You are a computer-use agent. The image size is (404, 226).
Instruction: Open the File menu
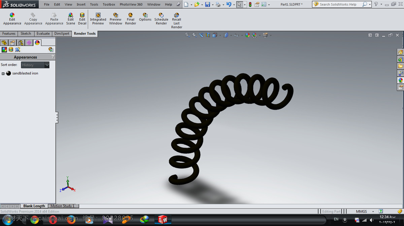point(47,4)
